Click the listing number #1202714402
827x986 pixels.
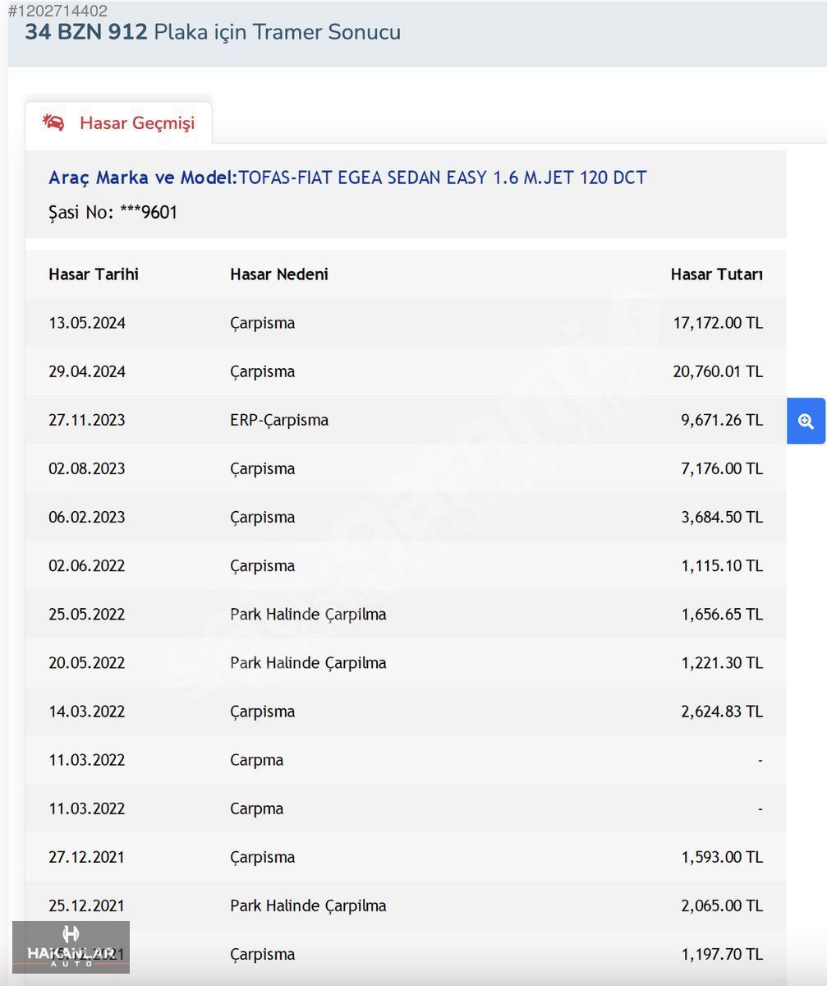(x=58, y=11)
